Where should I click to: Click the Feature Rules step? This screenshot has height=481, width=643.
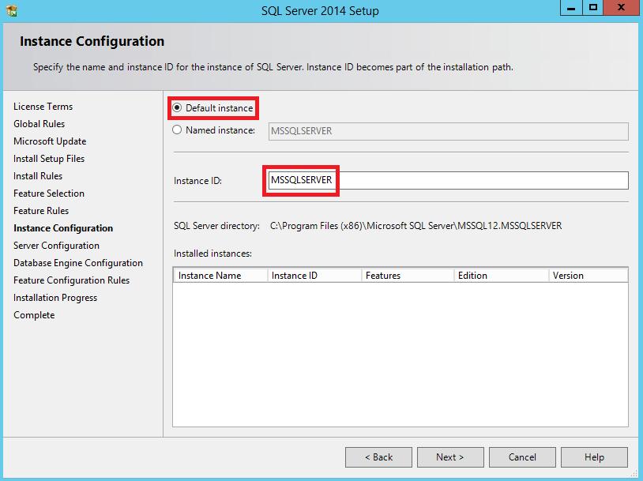(41, 211)
